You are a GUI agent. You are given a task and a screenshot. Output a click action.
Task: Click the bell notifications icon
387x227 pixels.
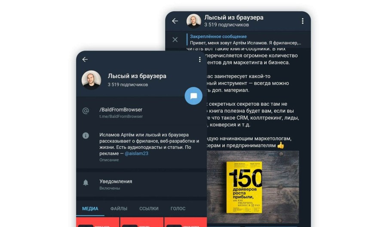pyautogui.click(x=86, y=182)
